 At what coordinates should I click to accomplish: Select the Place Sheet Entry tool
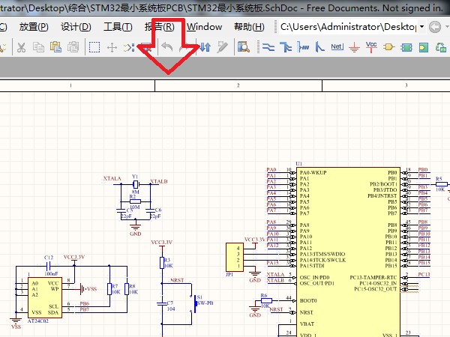click(x=424, y=48)
